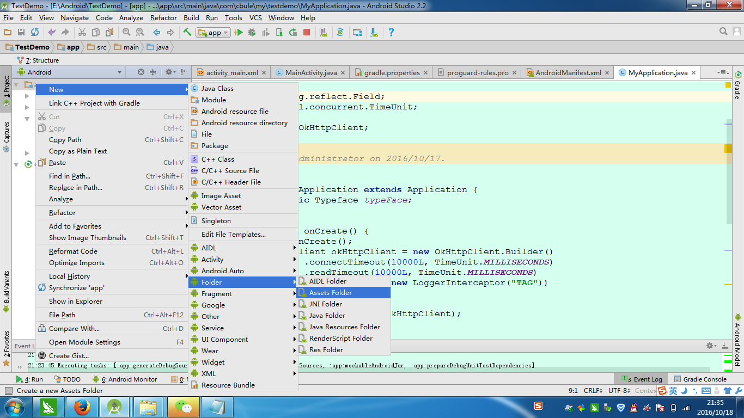Screen dimensions: 744x418
Task: Expand the Refactor submenu in context menu
Action: pyautogui.click(x=112, y=213)
